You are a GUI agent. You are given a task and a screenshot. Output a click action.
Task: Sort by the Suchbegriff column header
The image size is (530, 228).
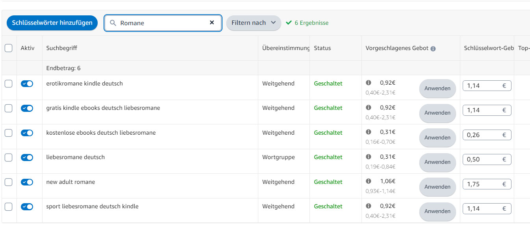pyautogui.click(x=62, y=48)
